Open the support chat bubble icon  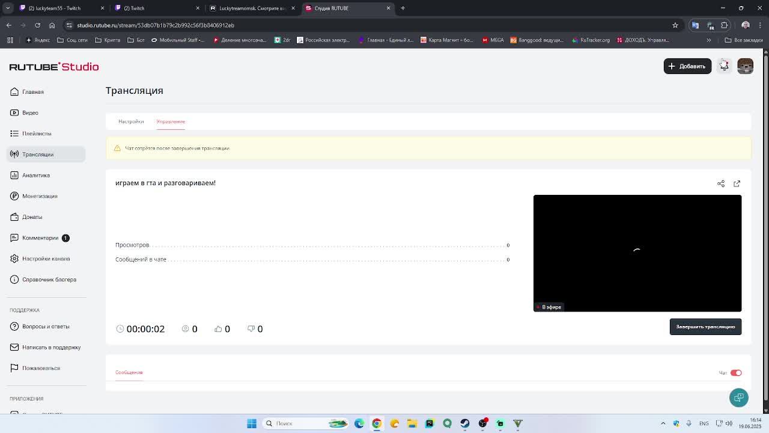pos(739,398)
